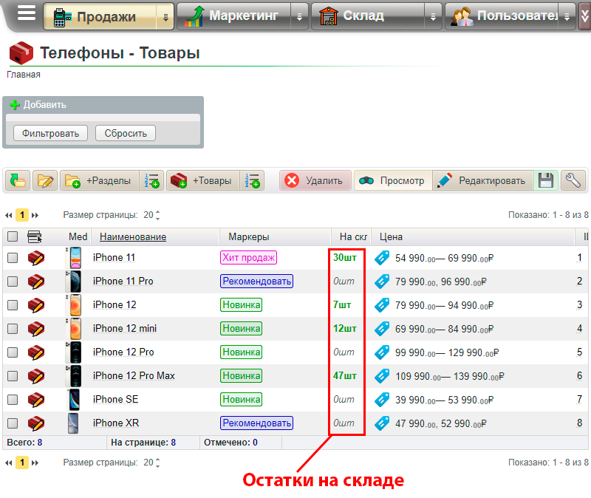
Task: Check the iPhone 11 row checkbox
Action: 13,258
